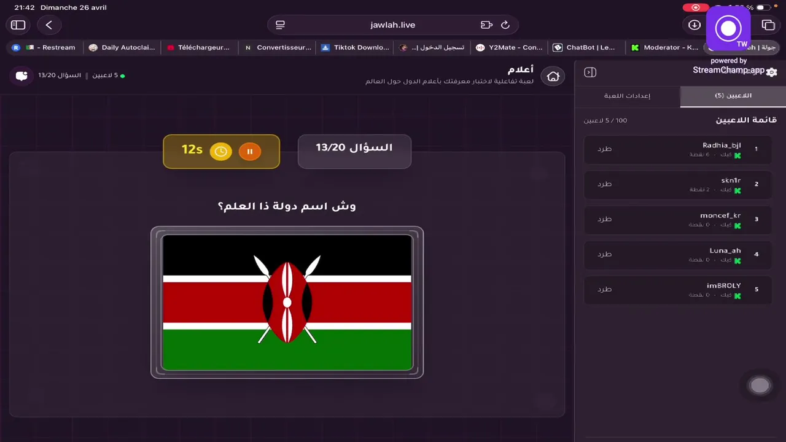Image resolution: width=786 pixels, height=442 pixels.
Task: Kick player imBROLY with طرد
Action: tap(605, 289)
